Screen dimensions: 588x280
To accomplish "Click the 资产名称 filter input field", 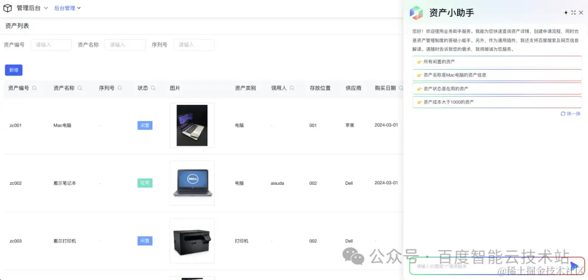I will coord(125,45).
